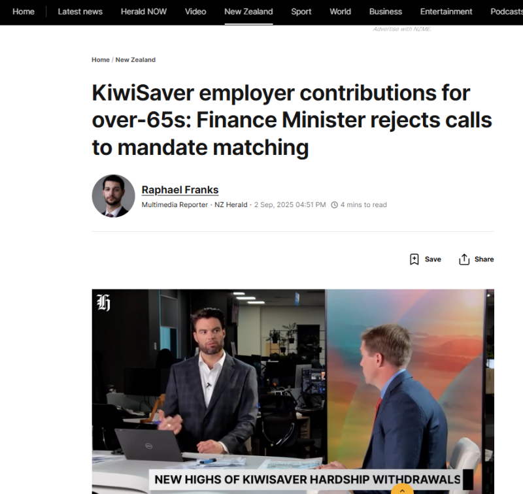Screen dimensions: 523x494
Task: Open the Raphael Franks author link
Action: point(180,189)
